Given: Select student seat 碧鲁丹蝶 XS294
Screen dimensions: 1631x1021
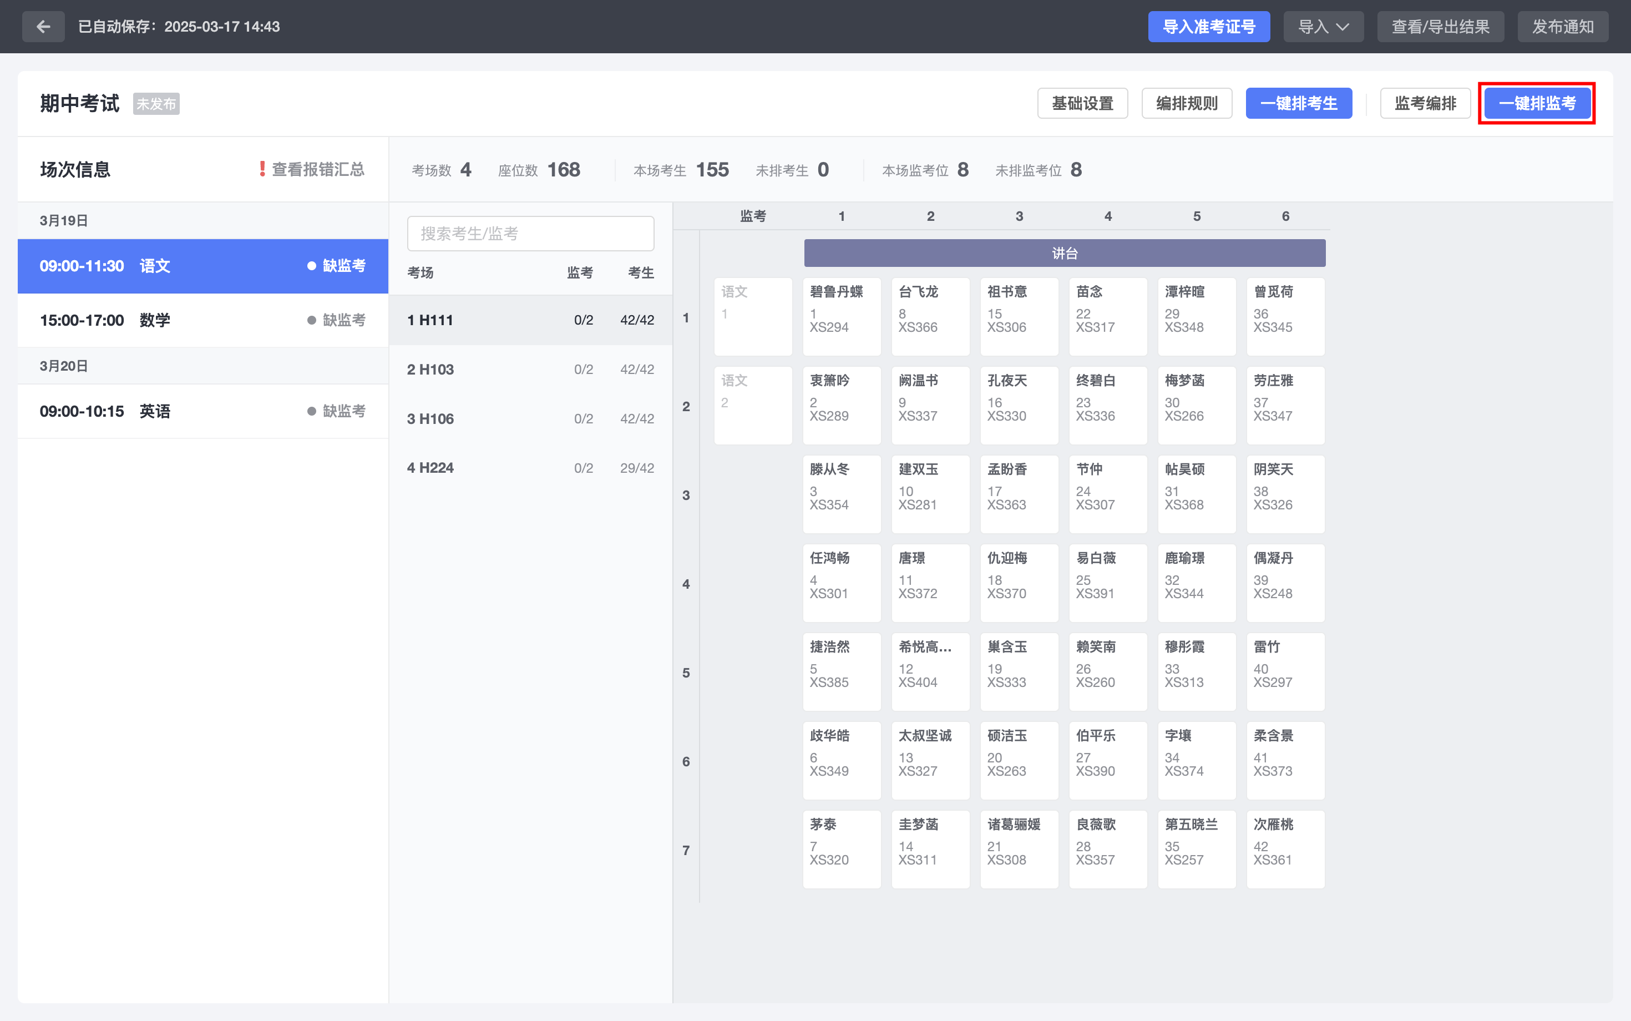Looking at the screenshot, I should (x=842, y=317).
